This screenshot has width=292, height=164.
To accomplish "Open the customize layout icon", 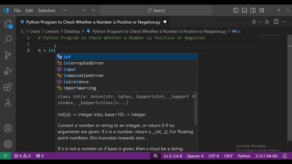I will [262, 10].
